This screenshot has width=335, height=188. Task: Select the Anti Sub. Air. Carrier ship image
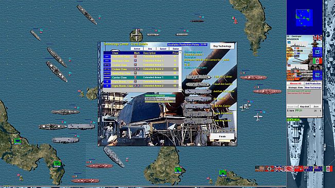tap(198, 91)
